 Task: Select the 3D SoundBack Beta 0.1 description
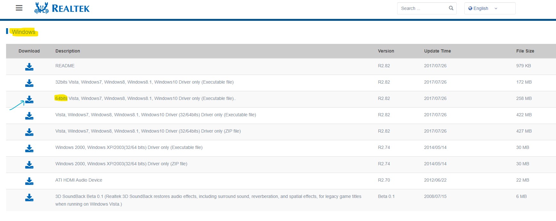pyautogui.click(x=208, y=200)
